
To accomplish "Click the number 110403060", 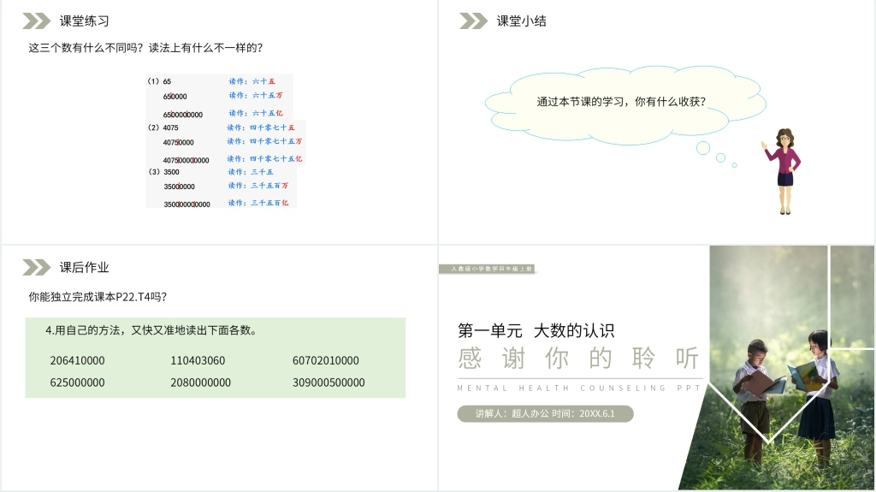I will pyautogui.click(x=198, y=361).
